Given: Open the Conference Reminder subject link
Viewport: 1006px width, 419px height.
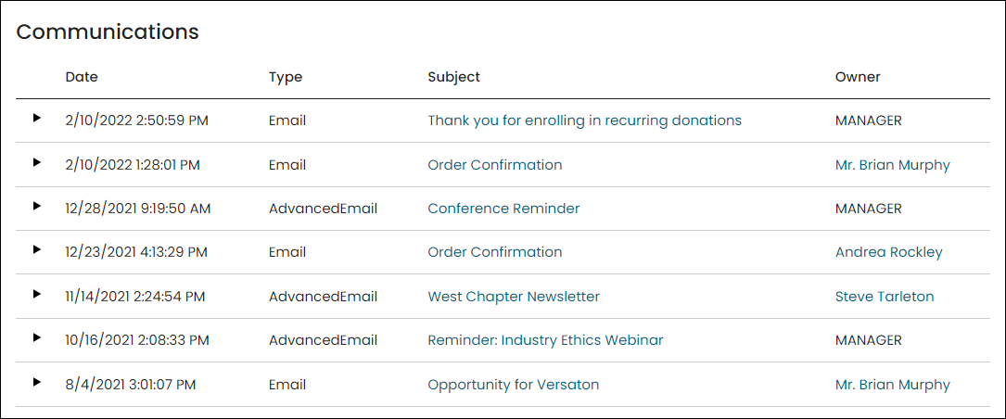Looking at the screenshot, I should 503,209.
